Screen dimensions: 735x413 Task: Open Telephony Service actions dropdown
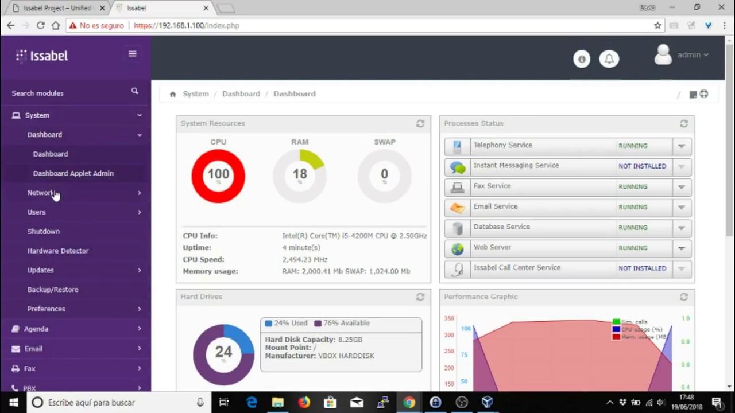pos(682,146)
